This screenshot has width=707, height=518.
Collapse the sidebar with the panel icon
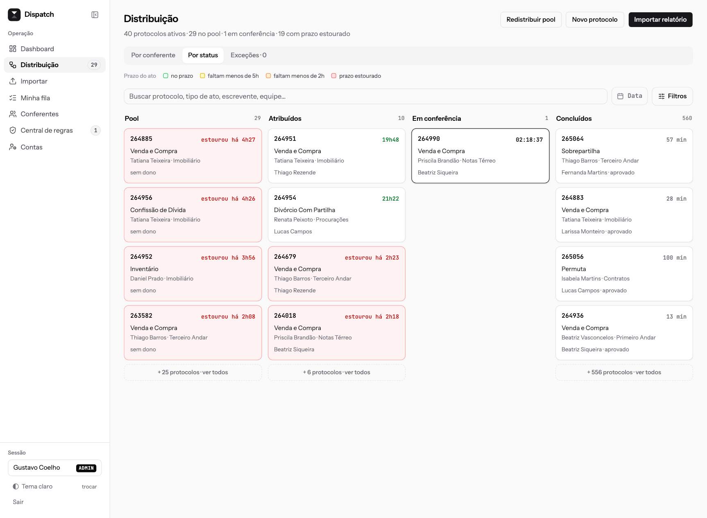click(95, 15)
